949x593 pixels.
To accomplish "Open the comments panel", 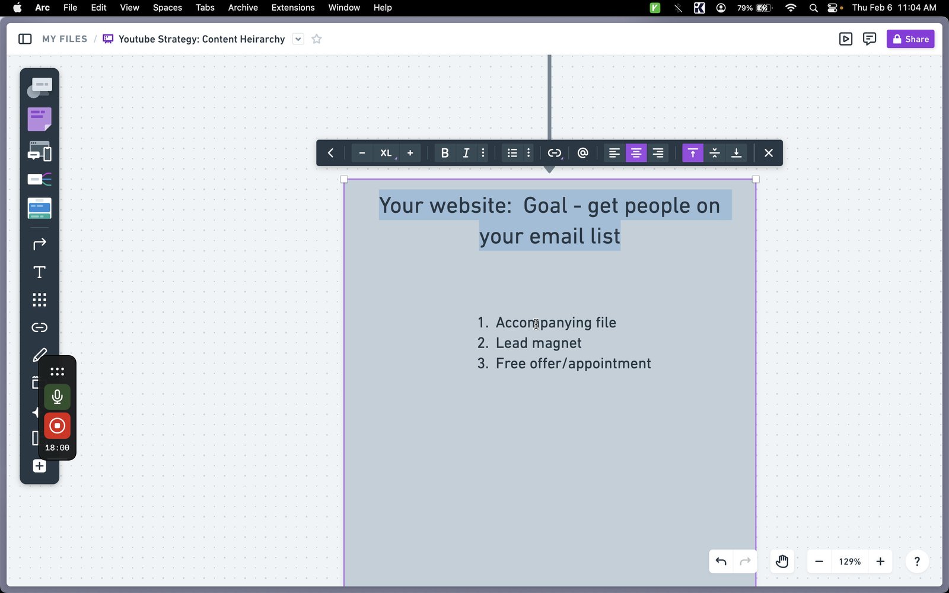I will [870, 39].
